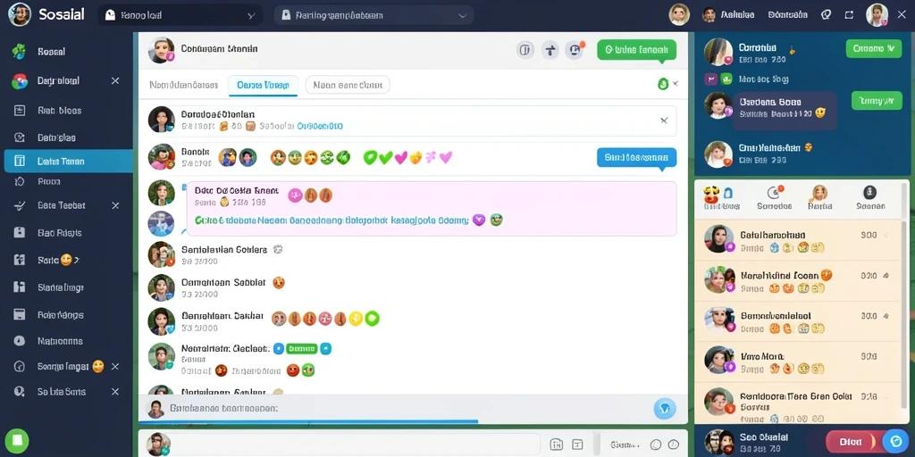
Task: Click the round blue send icon in the chat panel
Action: click(665, 409)
